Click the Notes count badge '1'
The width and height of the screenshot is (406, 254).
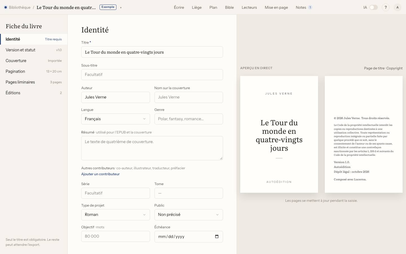pyautogui.click(x=310, y=7)
